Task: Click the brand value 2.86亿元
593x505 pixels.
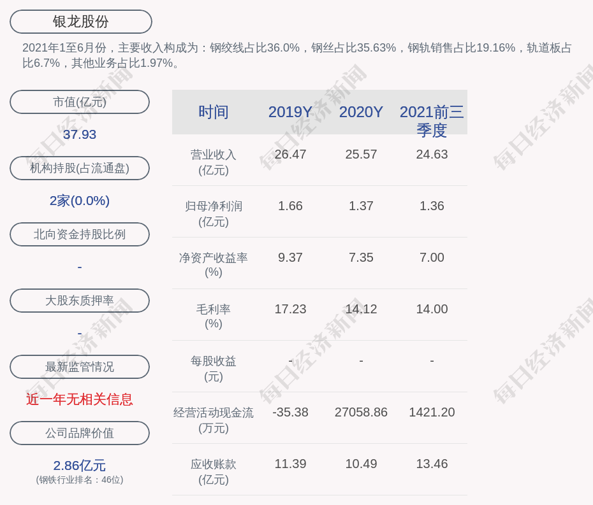Action: tap(80, 466)
